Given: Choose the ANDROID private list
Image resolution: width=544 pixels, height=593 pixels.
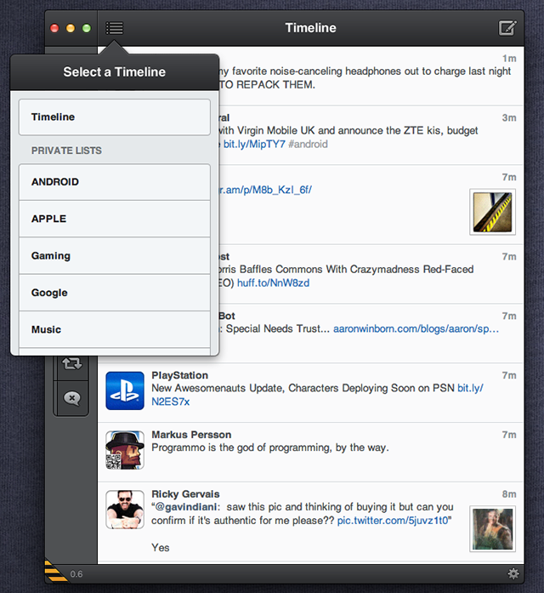Looking at the screenshot, I should (114, 182).
